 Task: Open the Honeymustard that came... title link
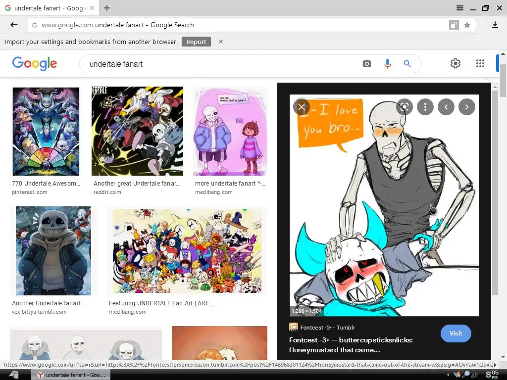[351, 345]
